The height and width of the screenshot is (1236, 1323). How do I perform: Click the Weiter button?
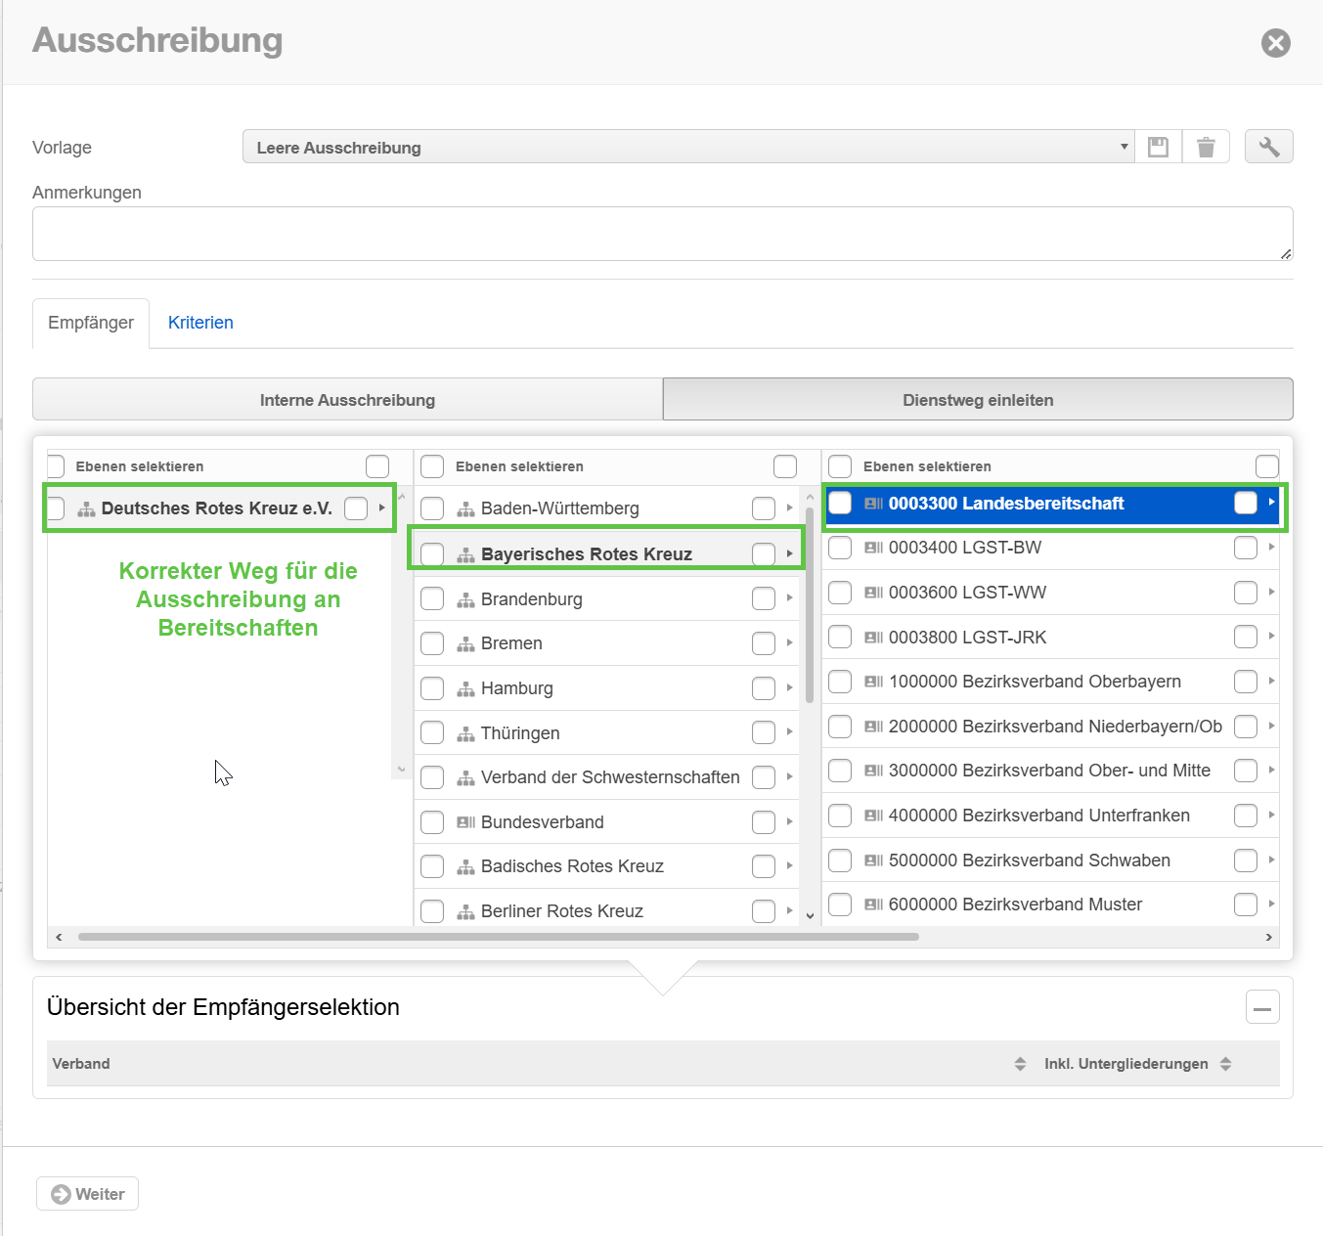(88, 1194)
